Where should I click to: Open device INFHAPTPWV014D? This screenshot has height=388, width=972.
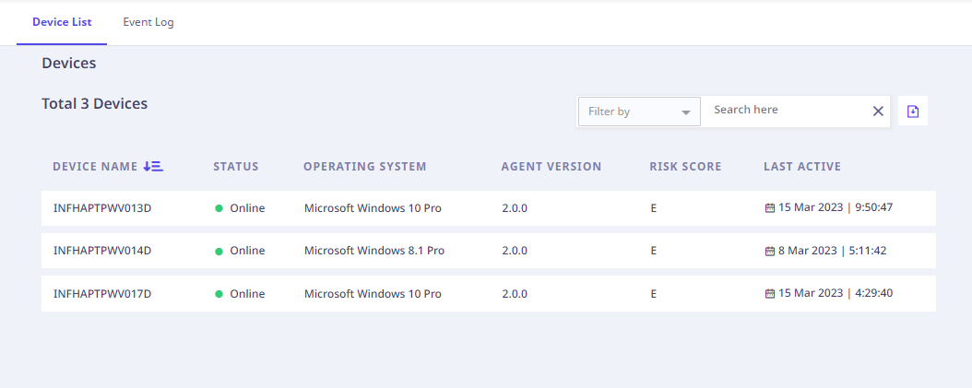pyautogui.click(x=102, y=251)
